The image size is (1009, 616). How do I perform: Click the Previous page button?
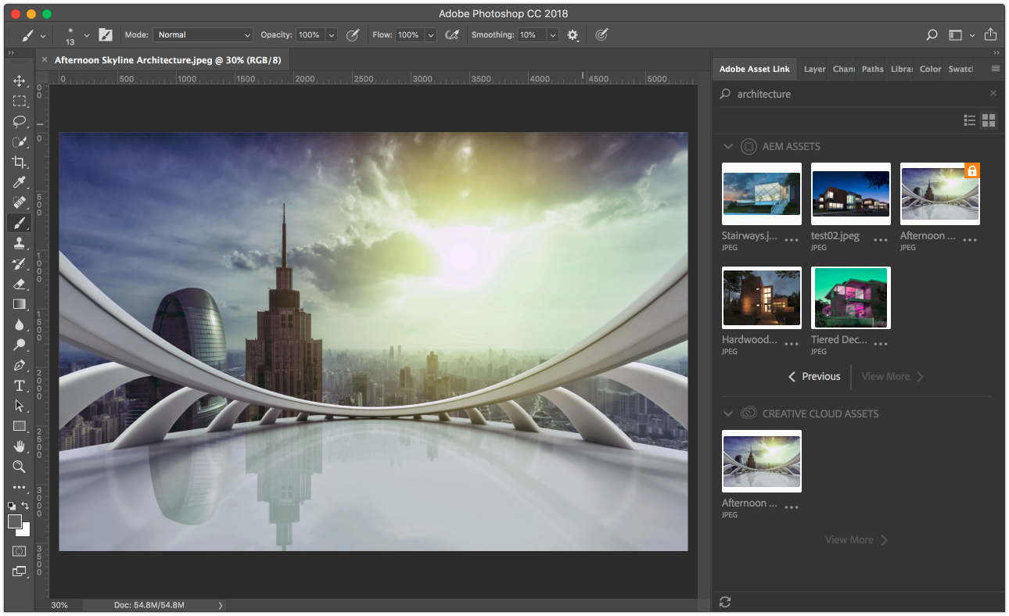(814, 377)
